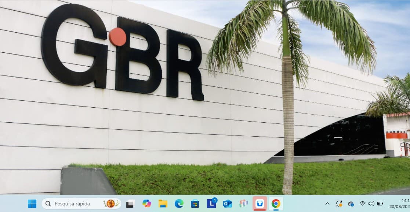Click the sync status tray icon
This screenshot has height=212, width=410.
pos(339,204)
